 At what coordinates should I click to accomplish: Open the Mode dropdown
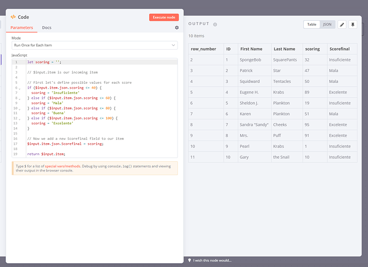click(94, 45)
